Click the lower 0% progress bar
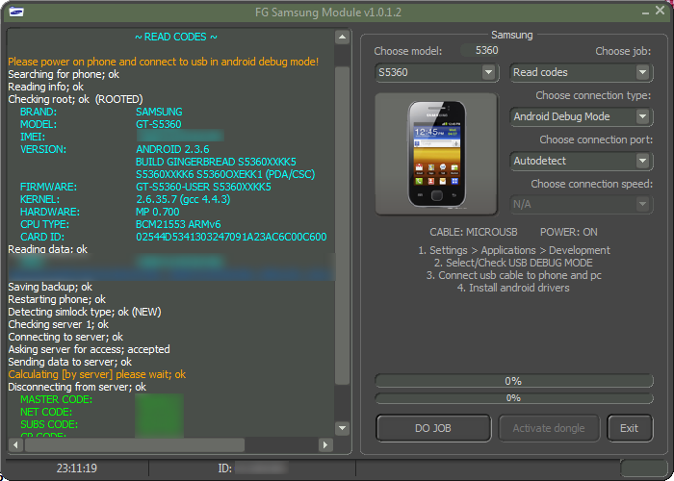The width and height of the screenshot is (674, 481). (x=513, y=397)
